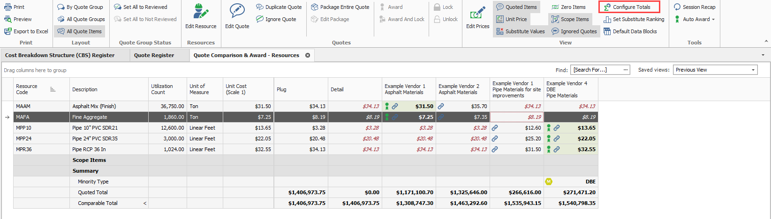Click Package Entire Quote
771x219 pixels.
(340, 7)
